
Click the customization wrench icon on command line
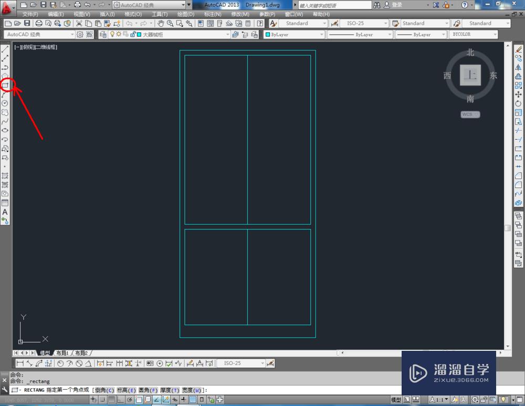click(4, 390)
